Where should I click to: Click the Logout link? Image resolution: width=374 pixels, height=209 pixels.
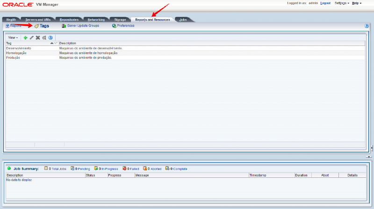point(325,3)
